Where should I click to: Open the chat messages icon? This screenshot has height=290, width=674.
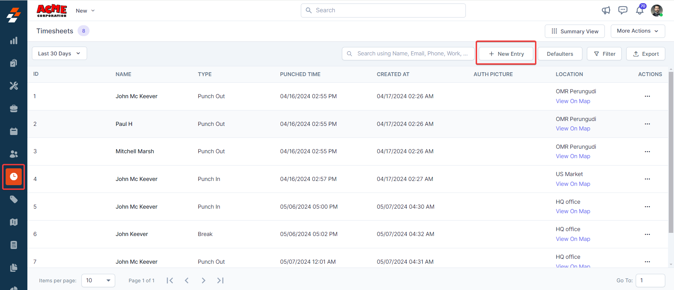pyautogui.click(x=623, y=11)
